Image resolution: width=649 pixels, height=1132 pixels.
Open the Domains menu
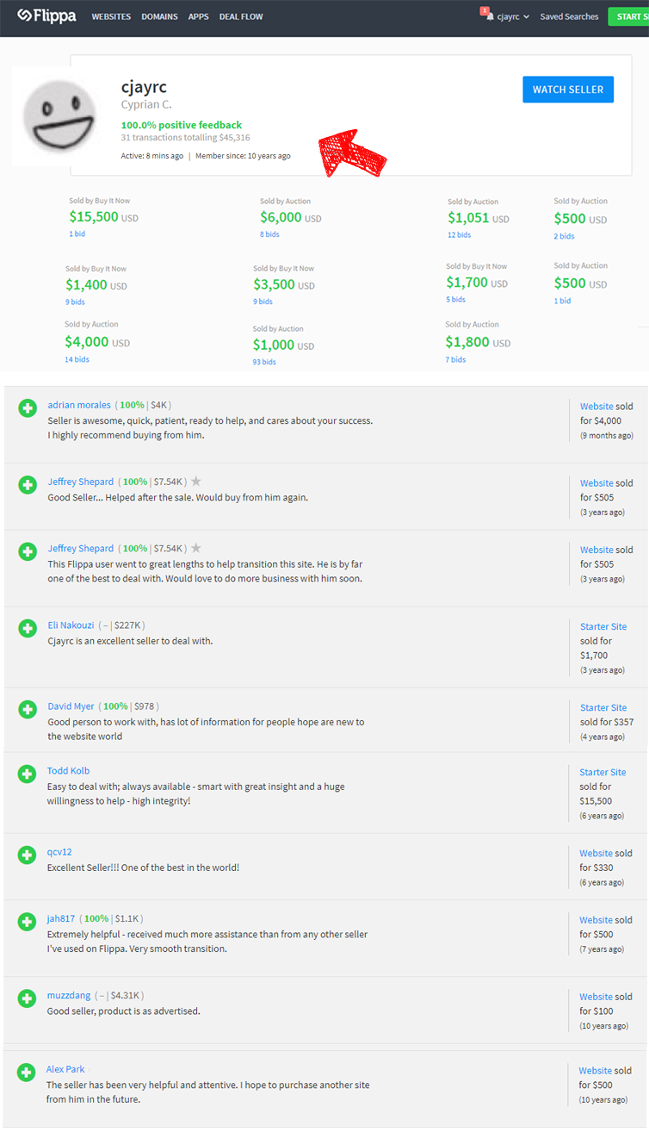click(x=159, y=16)
